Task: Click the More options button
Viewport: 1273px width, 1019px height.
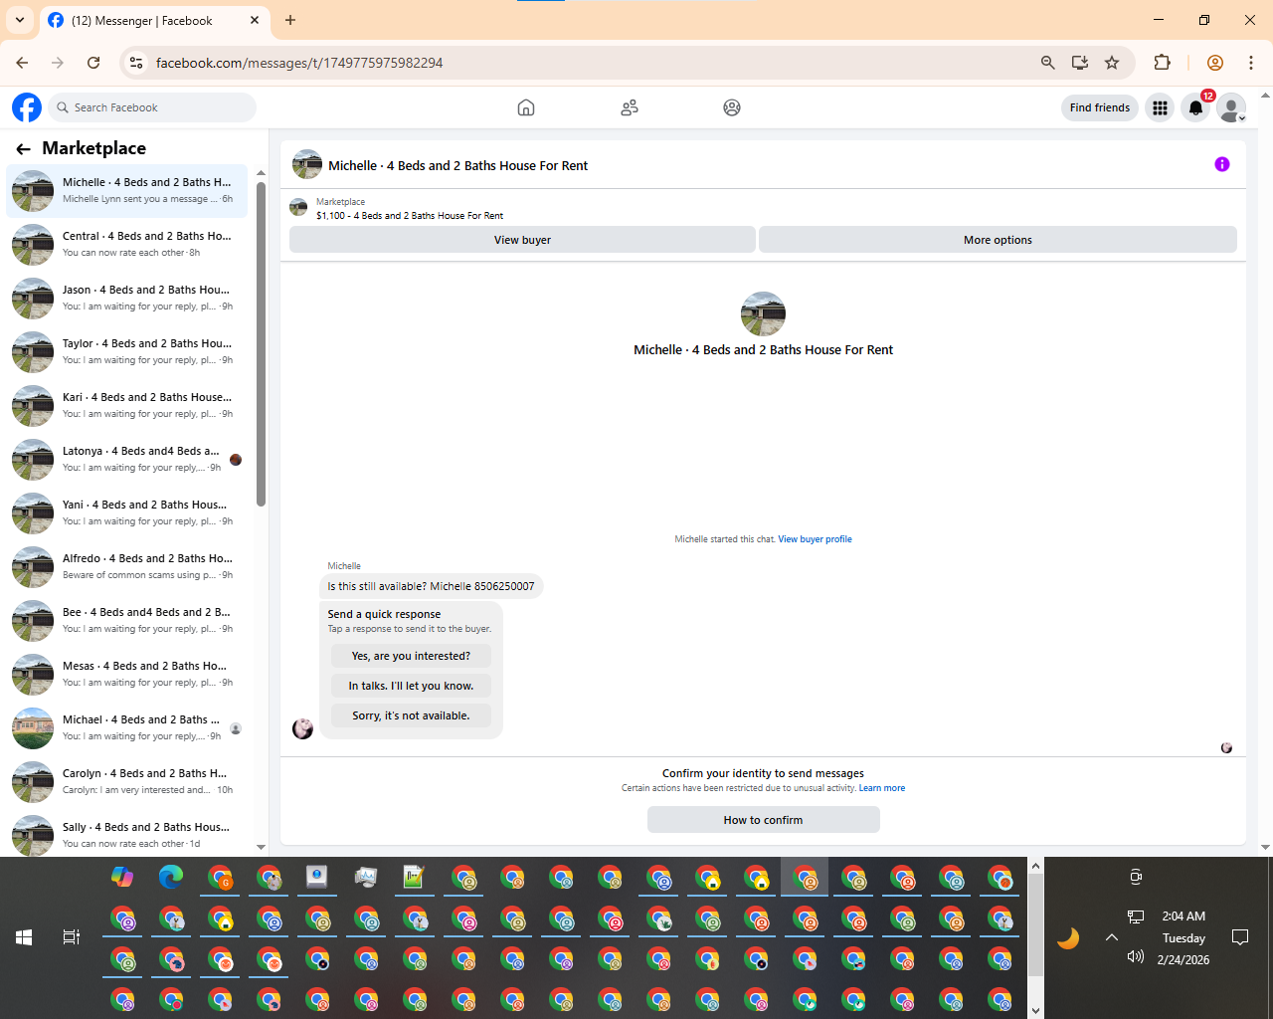Action: click(998, 240)
